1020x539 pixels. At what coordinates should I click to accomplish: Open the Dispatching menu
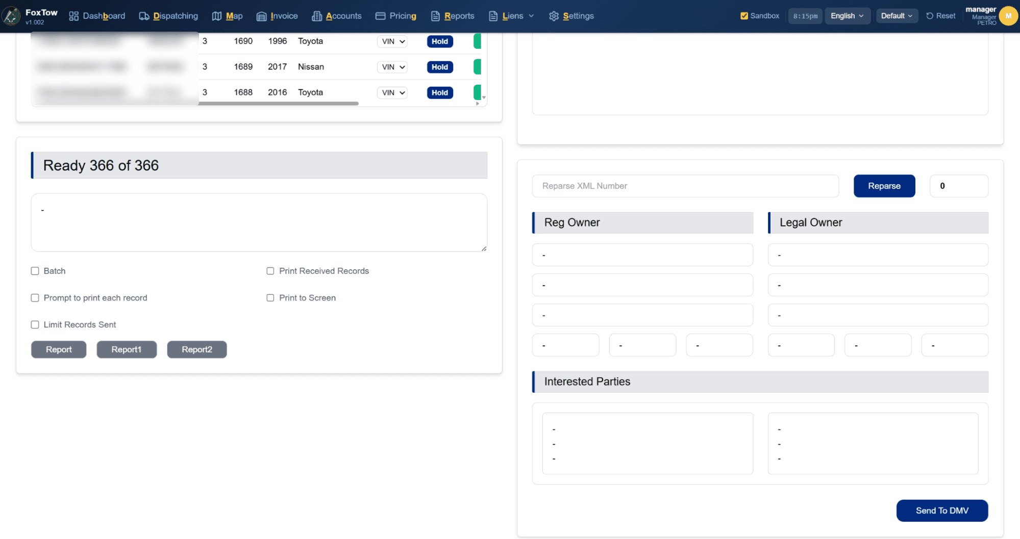coord(168,16)
